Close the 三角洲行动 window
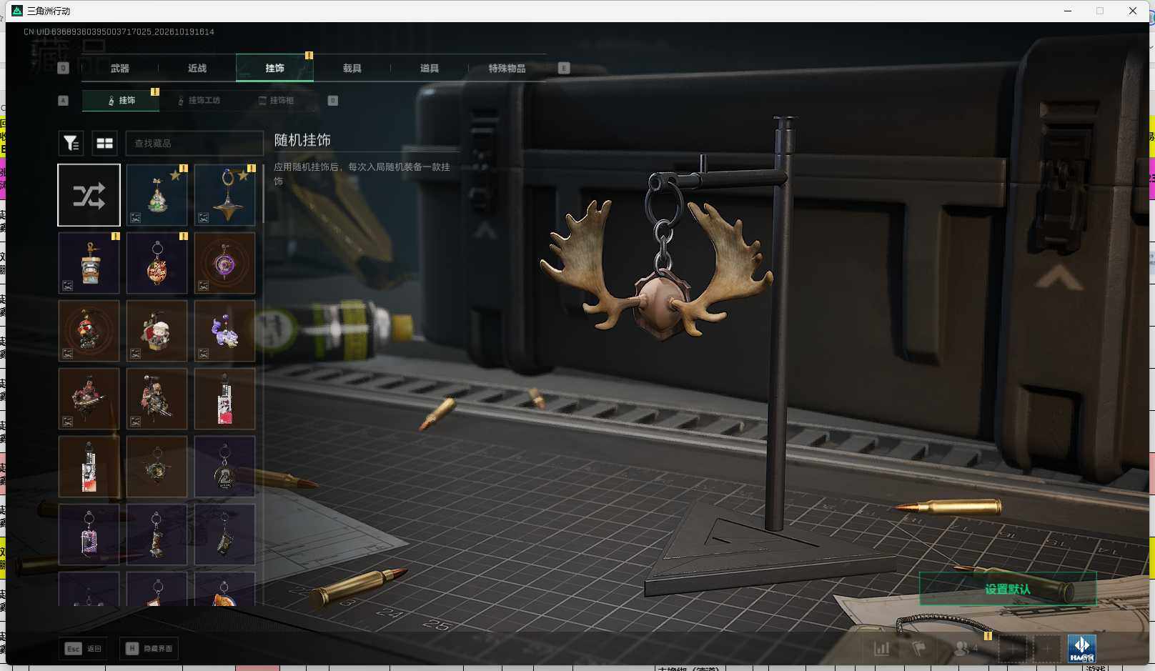The height and width of the screenshot is (671, 1155). point(1133,11)
